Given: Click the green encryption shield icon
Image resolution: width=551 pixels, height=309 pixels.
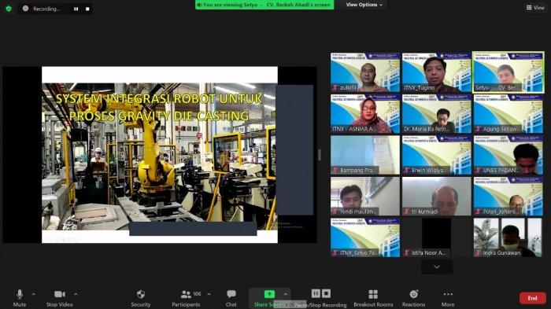Looking at the screenshot, I should tap(9, 9).
